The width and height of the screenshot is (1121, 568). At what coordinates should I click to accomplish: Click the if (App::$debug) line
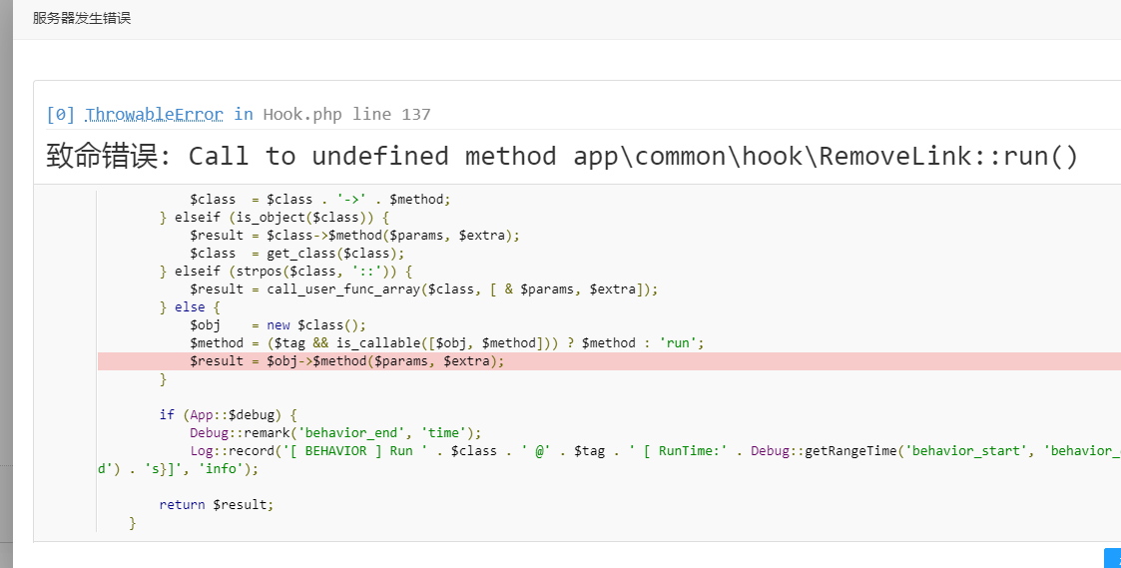click(x=228, y=415)
